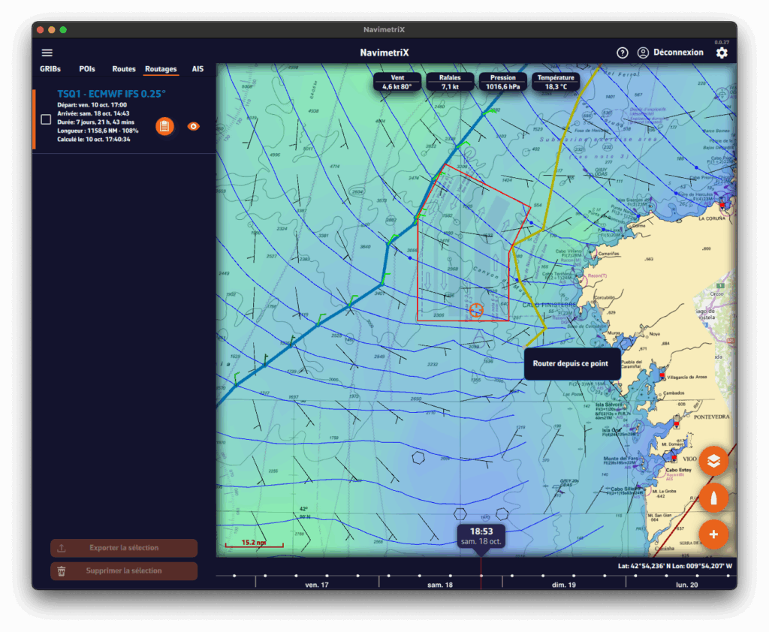The height and width of the screenshot is (632, 769).
Task: Open the help question mark icon
Action: (x=622, y=53)
